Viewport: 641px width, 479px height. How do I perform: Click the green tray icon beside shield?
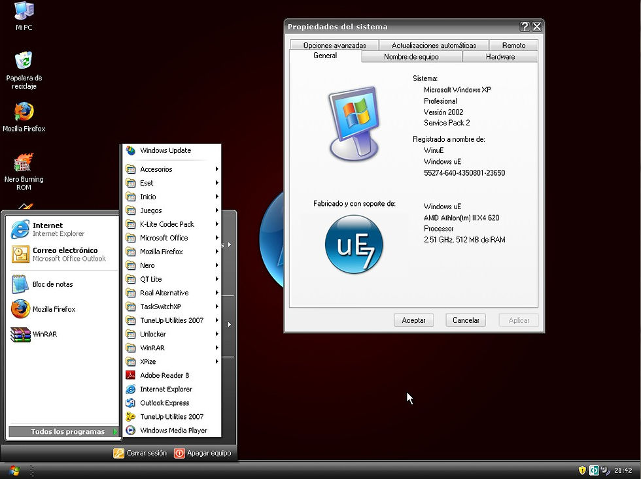594,471
